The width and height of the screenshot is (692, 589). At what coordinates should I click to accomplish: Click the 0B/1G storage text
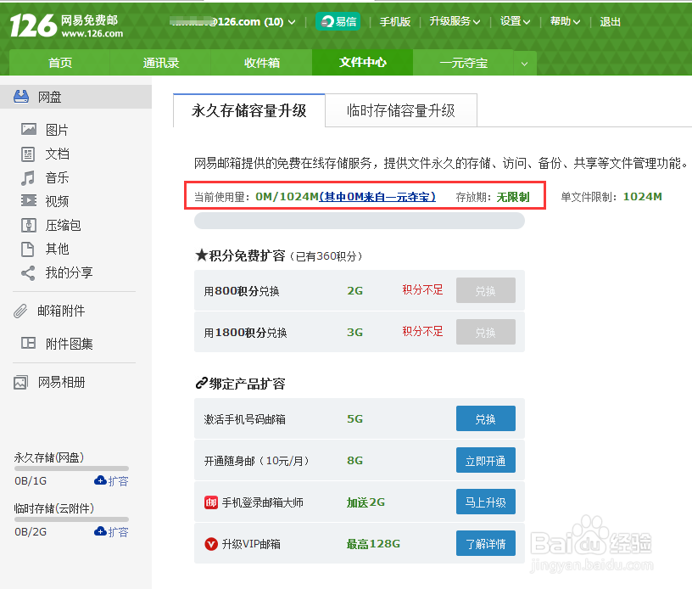pyautogui.click(x=31, y=481)
